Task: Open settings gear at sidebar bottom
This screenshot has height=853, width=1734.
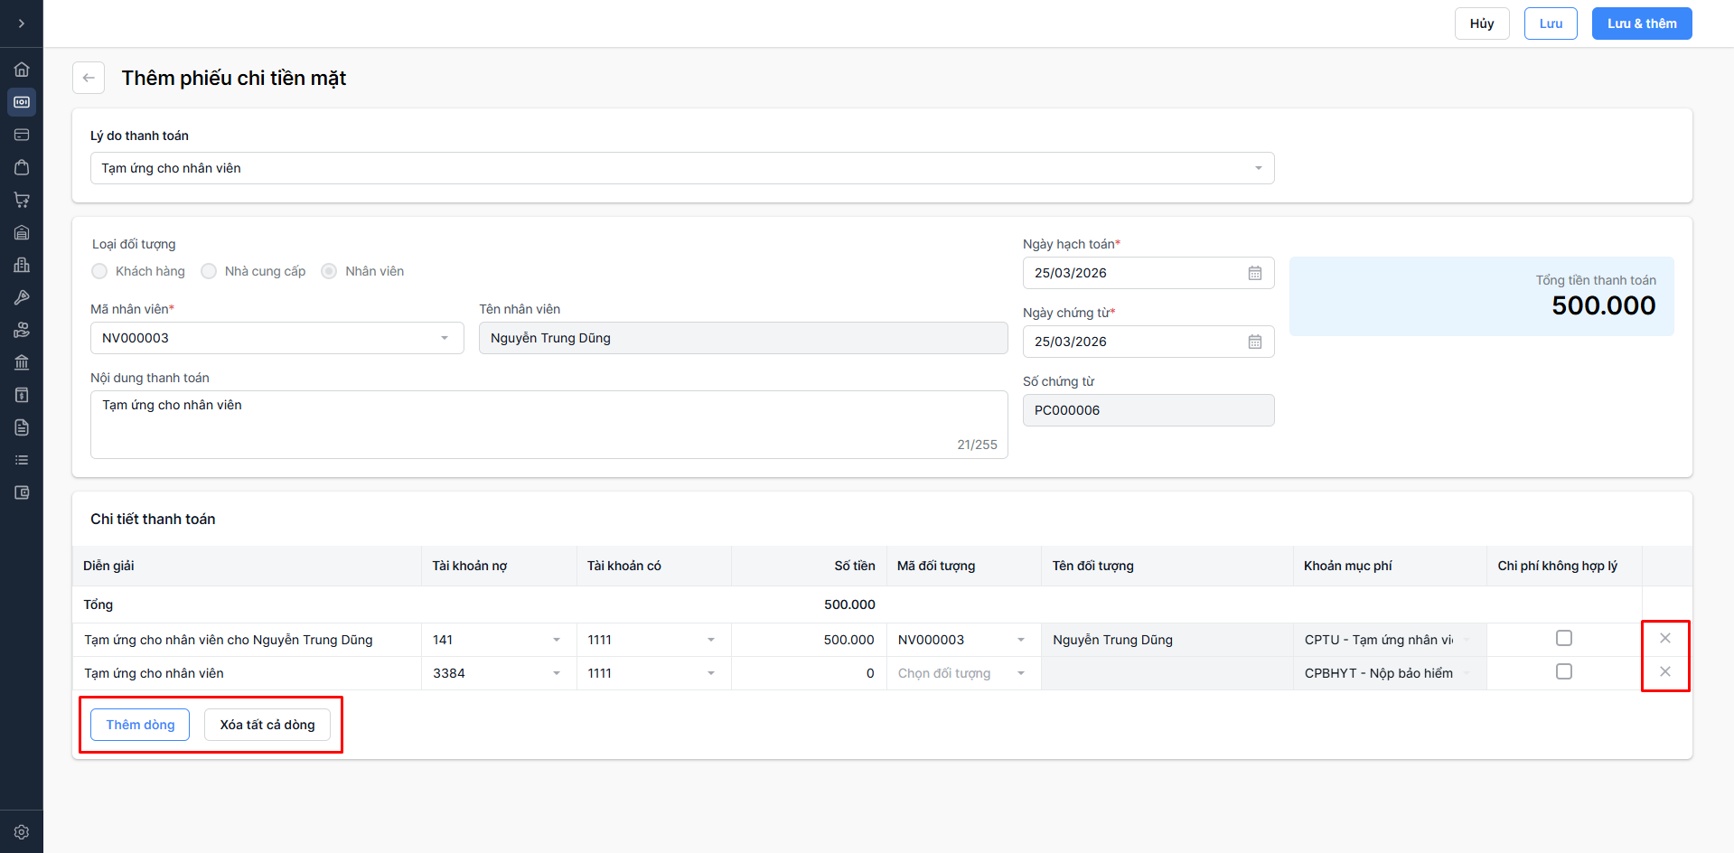Action: pyautogui.click(x=22, y=832)
